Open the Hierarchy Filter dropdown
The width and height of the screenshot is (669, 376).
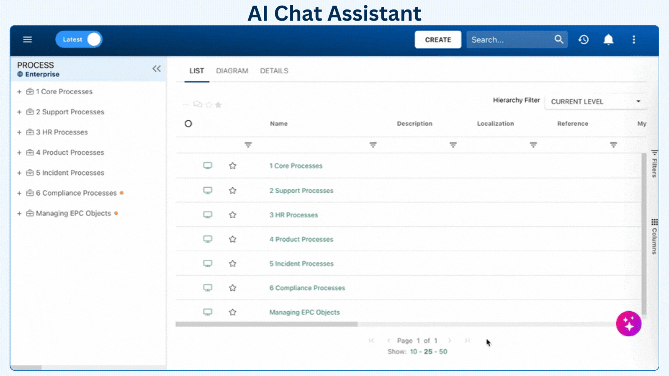pos(596,102)
